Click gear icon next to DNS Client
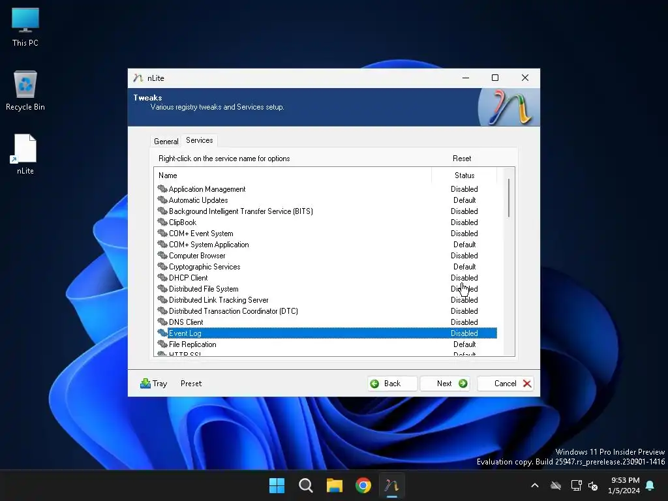 click(162, 322)
